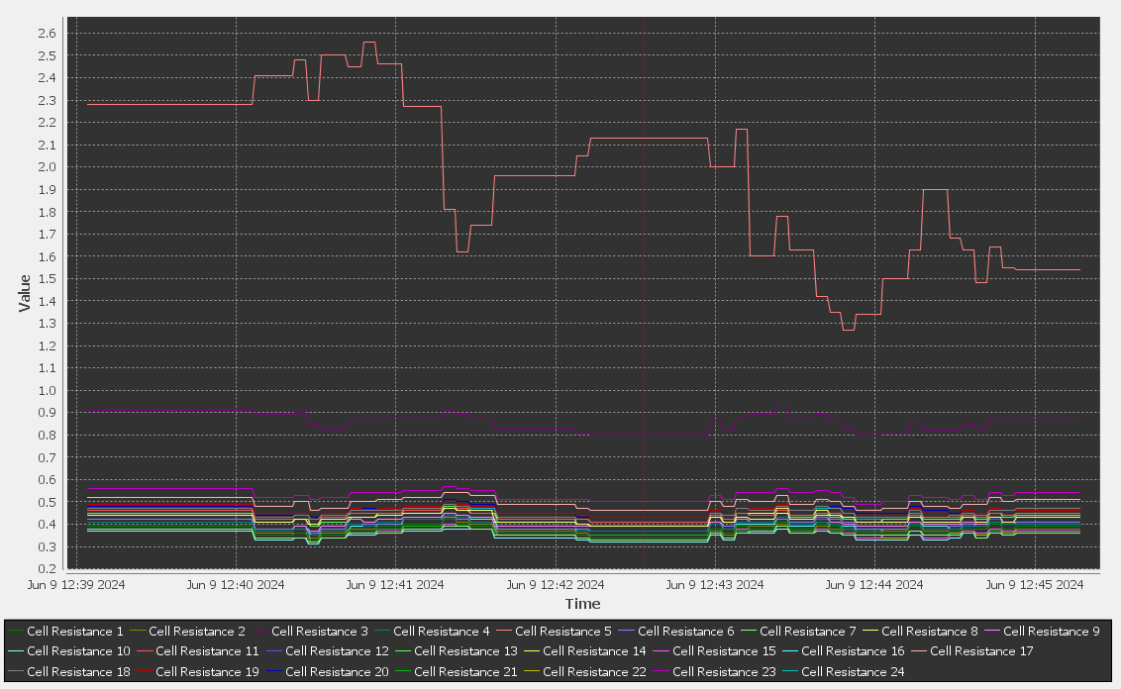The height and width of the screenshot is (689, 1121).
Task: Click the "Value" y-axis title
Action: (24, 293)
